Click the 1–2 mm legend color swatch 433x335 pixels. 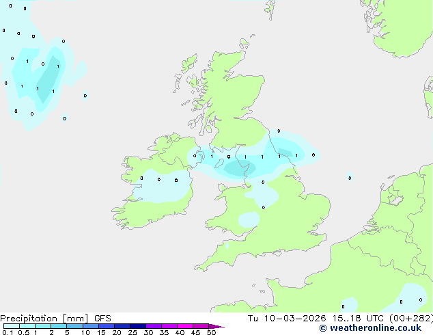(43, 326)
